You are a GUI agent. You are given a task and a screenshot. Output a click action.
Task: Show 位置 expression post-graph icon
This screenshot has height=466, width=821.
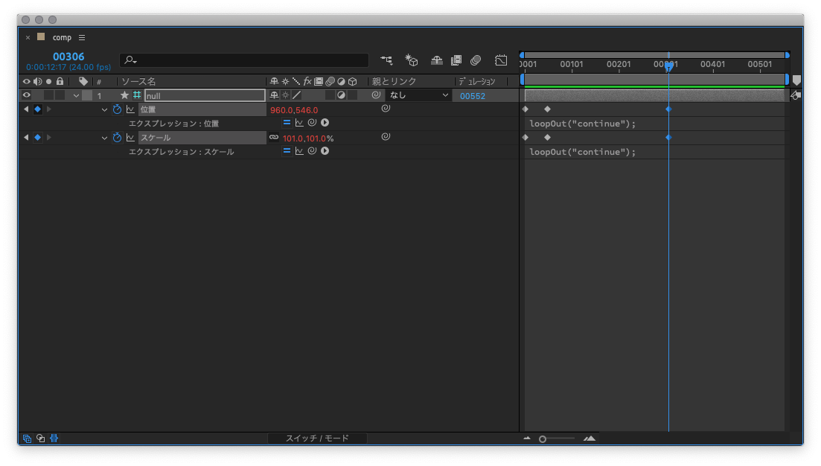(299, 123)
